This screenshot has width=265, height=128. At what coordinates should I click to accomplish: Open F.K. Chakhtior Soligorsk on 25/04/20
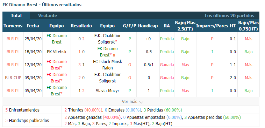[x=107, y=39]
